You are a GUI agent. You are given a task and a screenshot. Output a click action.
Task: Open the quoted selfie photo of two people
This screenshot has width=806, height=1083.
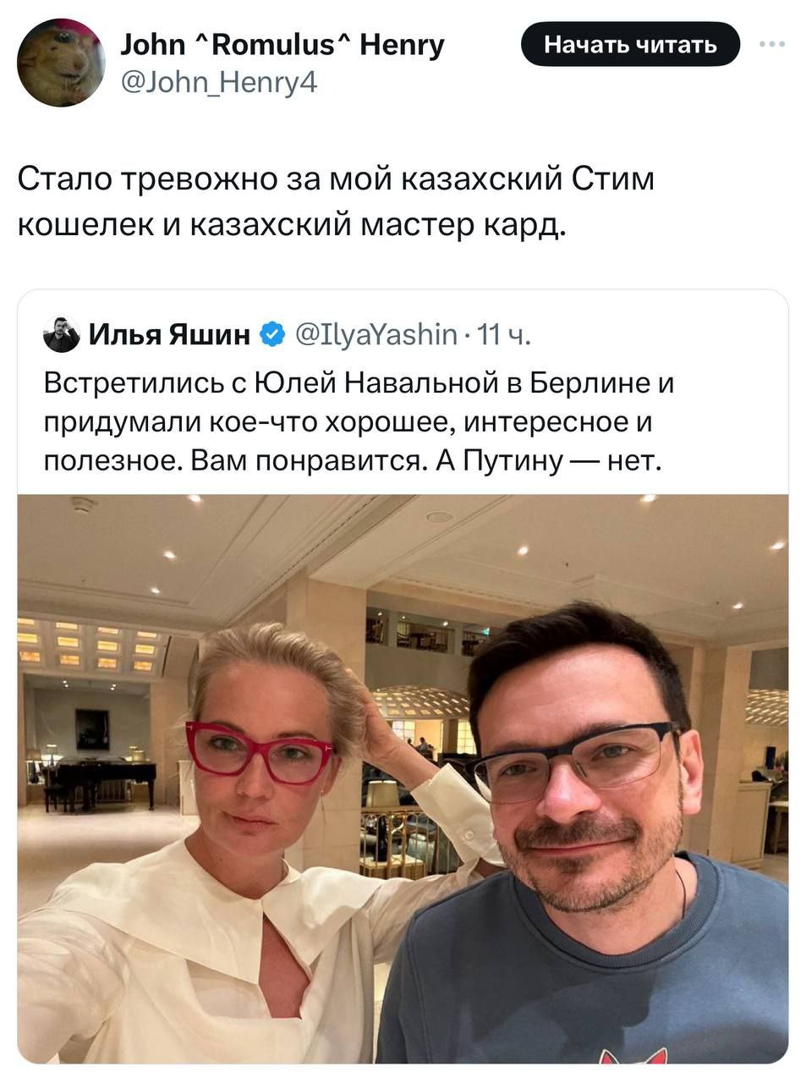pos(403,778)
